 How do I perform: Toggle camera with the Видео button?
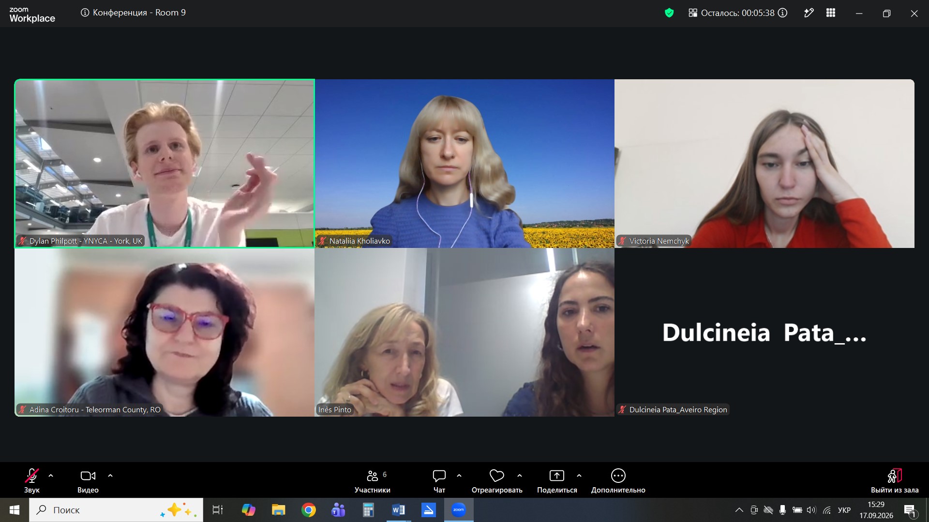88,480
